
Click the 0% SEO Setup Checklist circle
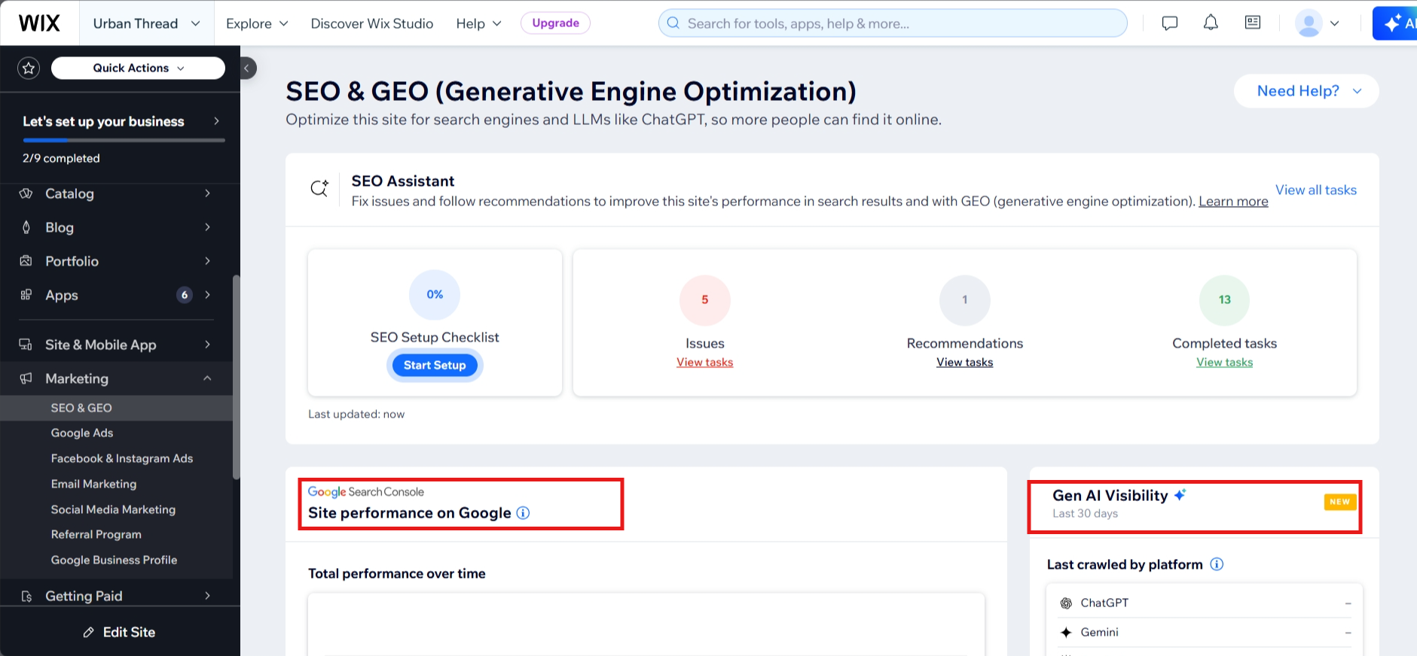coord(435,295)
